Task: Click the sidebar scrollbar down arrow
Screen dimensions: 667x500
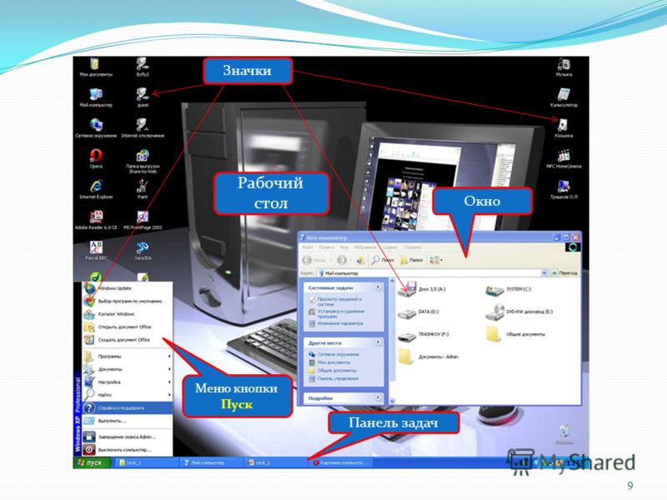Action: pos(392,401)
